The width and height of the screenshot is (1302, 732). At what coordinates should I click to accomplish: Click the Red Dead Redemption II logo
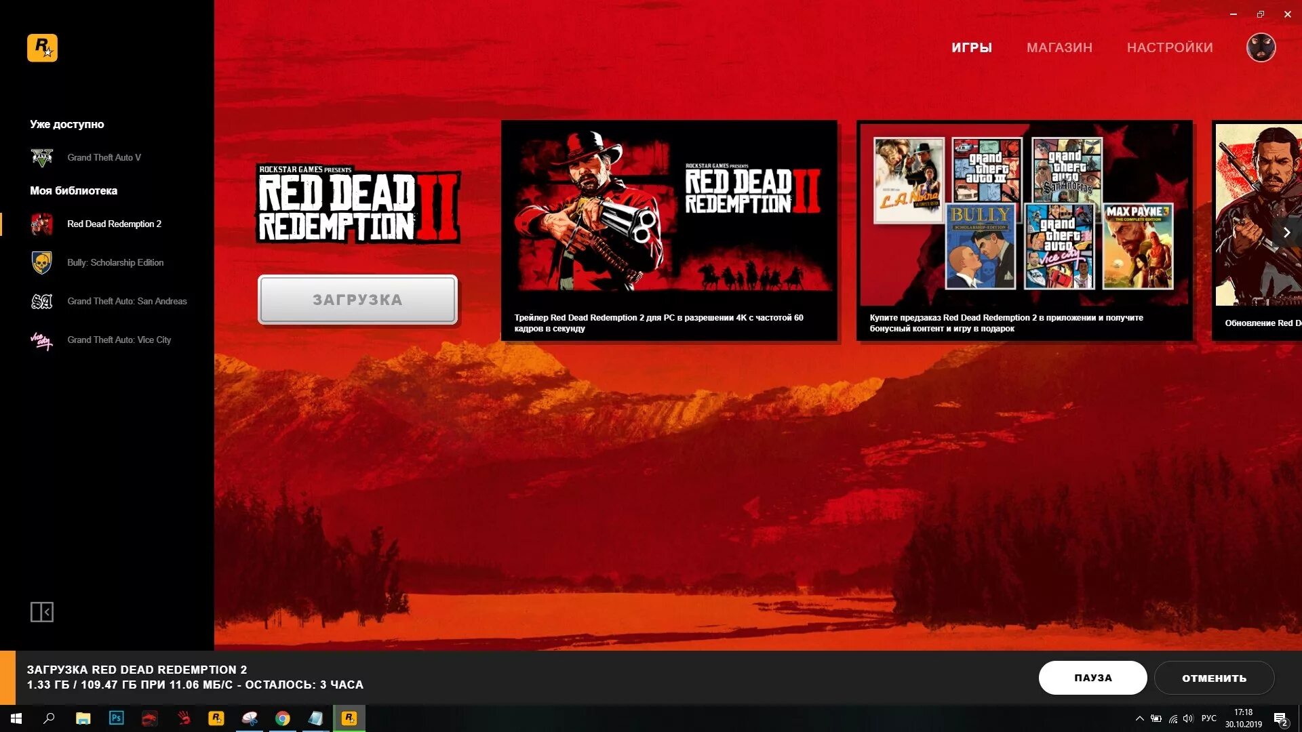pyautogui.click(x=358, y=203)
